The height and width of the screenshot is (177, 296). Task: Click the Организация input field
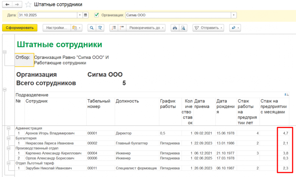click(178, 15)
